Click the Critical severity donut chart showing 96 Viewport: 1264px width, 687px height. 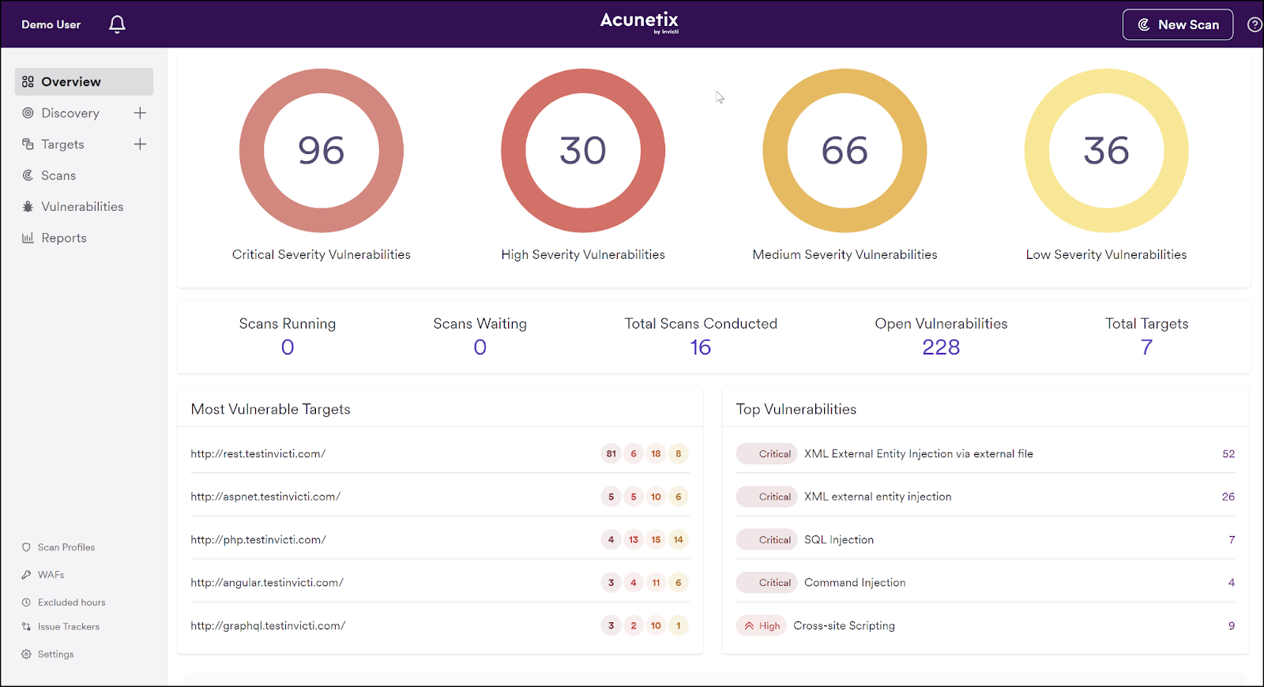pyautogui.click(x=322, y=151)
